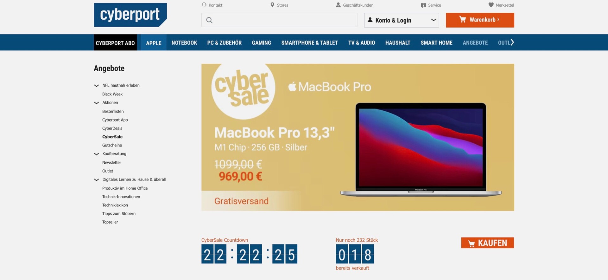Screen dimensions: 608x280
Task: Click the Service icon in the header
Action: (x=423, y=5)
